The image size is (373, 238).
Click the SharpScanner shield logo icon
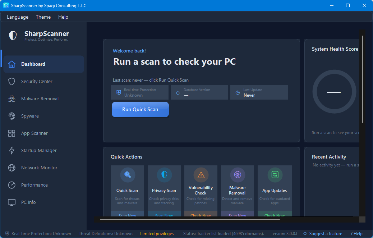[x=13, y=36]
